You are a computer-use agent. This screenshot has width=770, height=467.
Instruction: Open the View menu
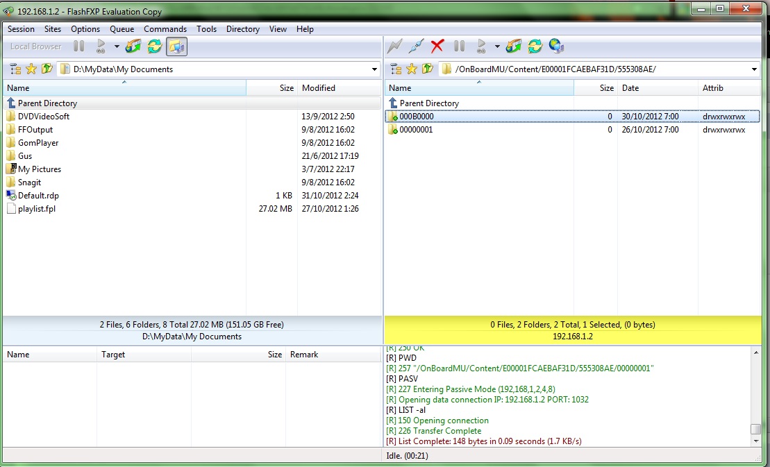point(278,29)
